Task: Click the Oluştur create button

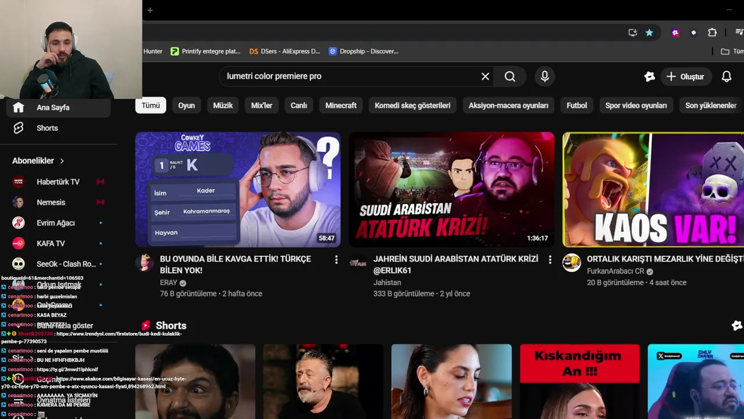Action: [685, 76]
